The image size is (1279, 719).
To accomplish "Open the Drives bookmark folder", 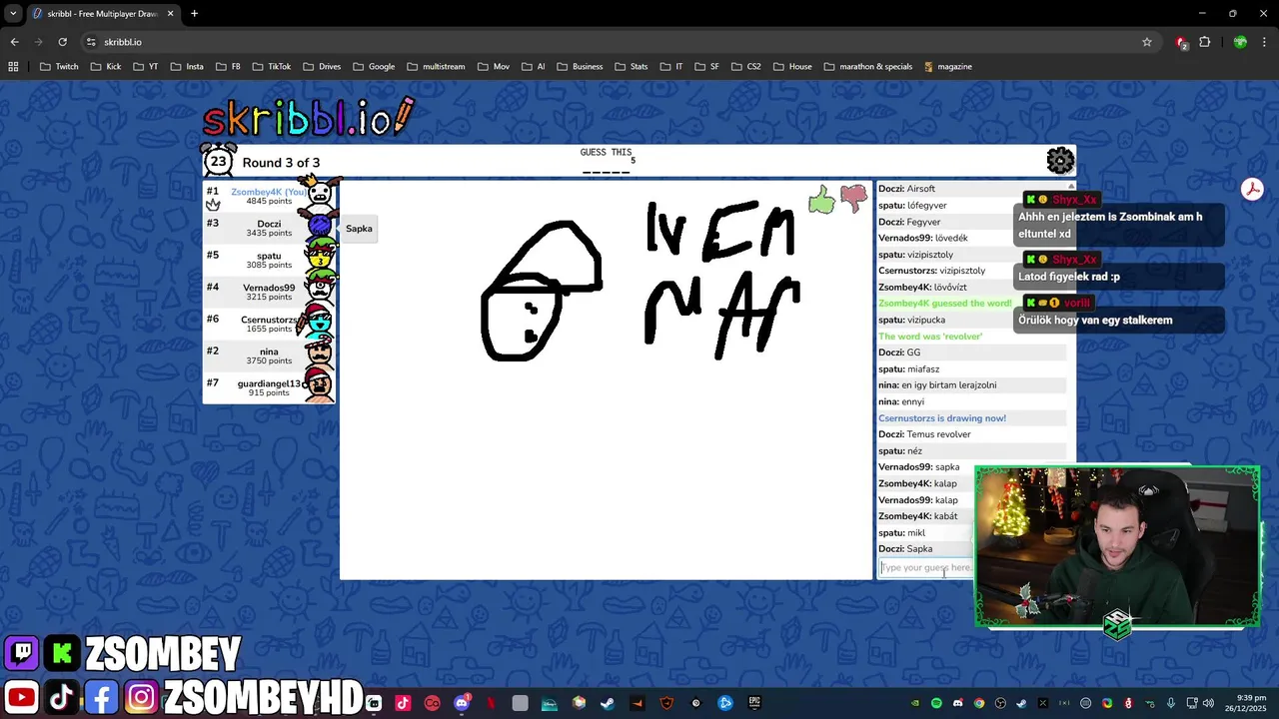I will tap(322, 67).
